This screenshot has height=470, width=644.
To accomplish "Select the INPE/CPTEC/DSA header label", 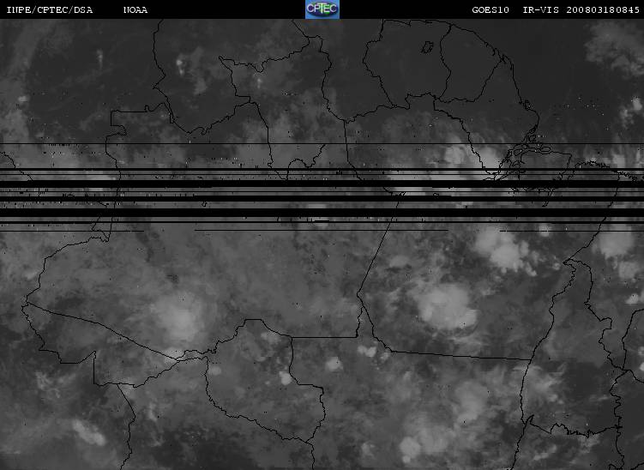I will tap(49, 9).
